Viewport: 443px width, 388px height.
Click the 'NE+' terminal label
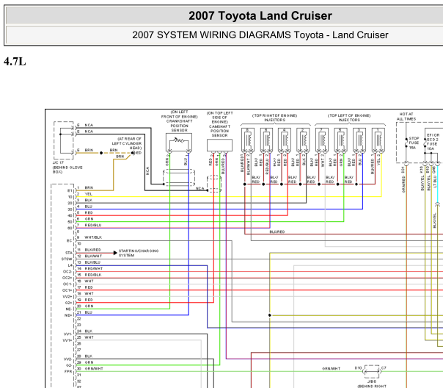pyautogui.click(x=68, y=315)
